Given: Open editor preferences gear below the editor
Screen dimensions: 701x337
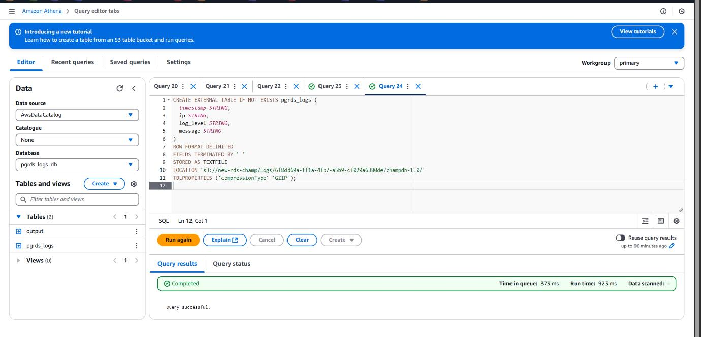Looking at the screenshot, I should coord(676,221).
